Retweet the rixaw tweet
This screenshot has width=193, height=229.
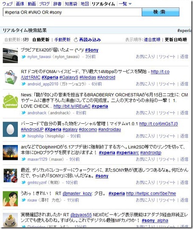tap(167, 200)
